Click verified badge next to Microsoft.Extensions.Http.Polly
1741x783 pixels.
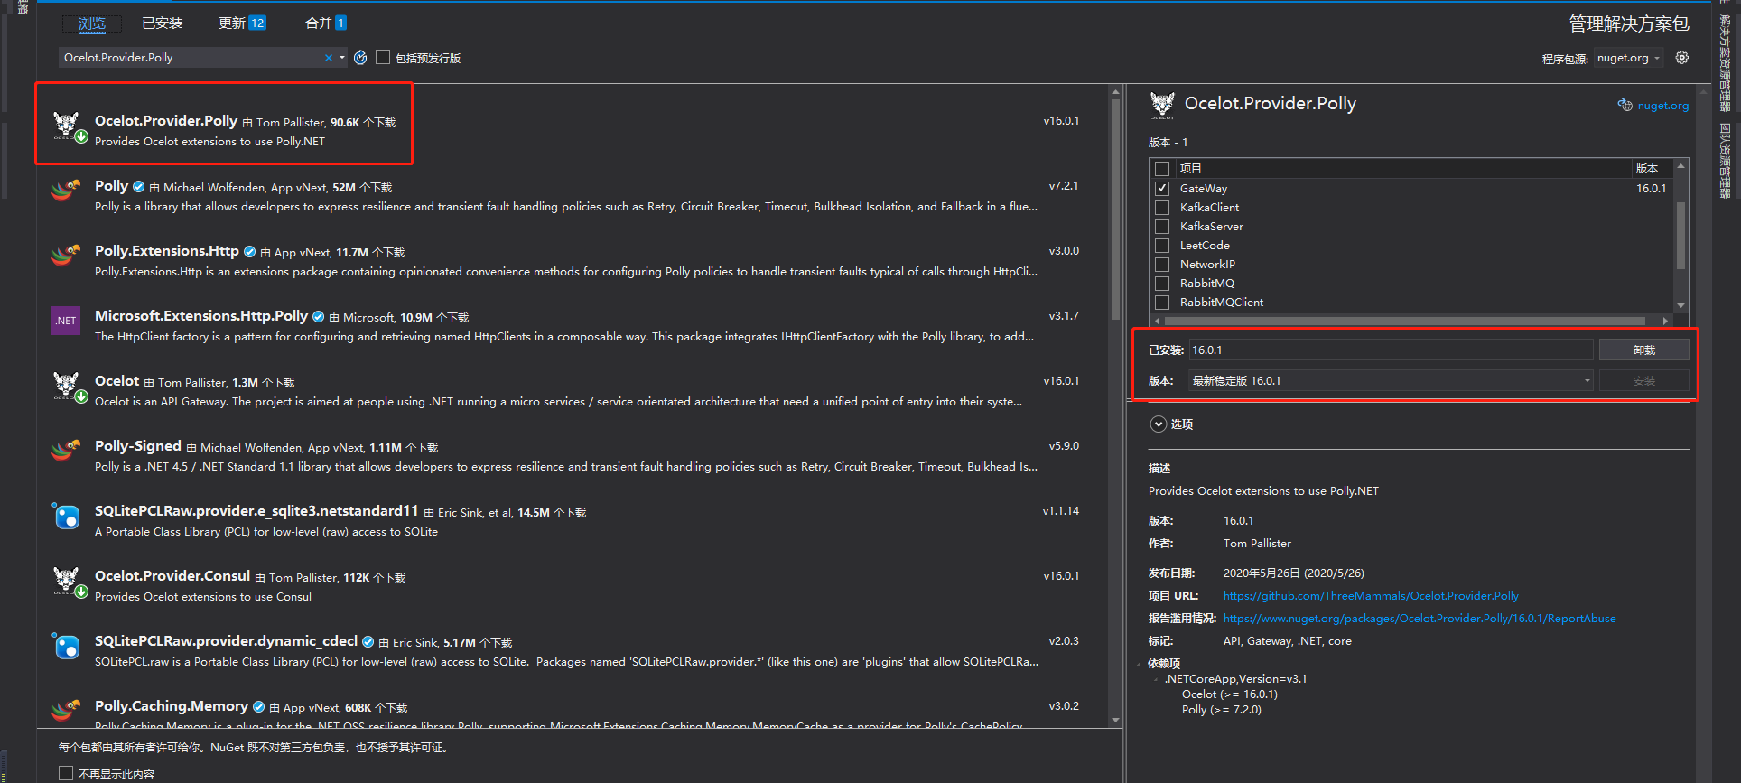[318, 317]
